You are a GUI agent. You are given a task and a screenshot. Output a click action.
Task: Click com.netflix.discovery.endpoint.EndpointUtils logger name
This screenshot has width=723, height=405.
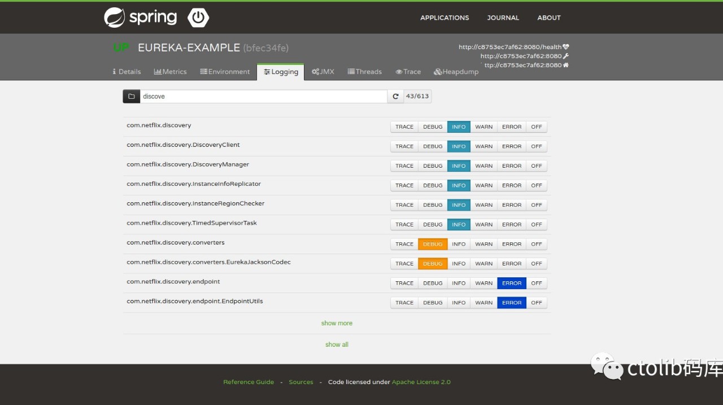(194, 302)
